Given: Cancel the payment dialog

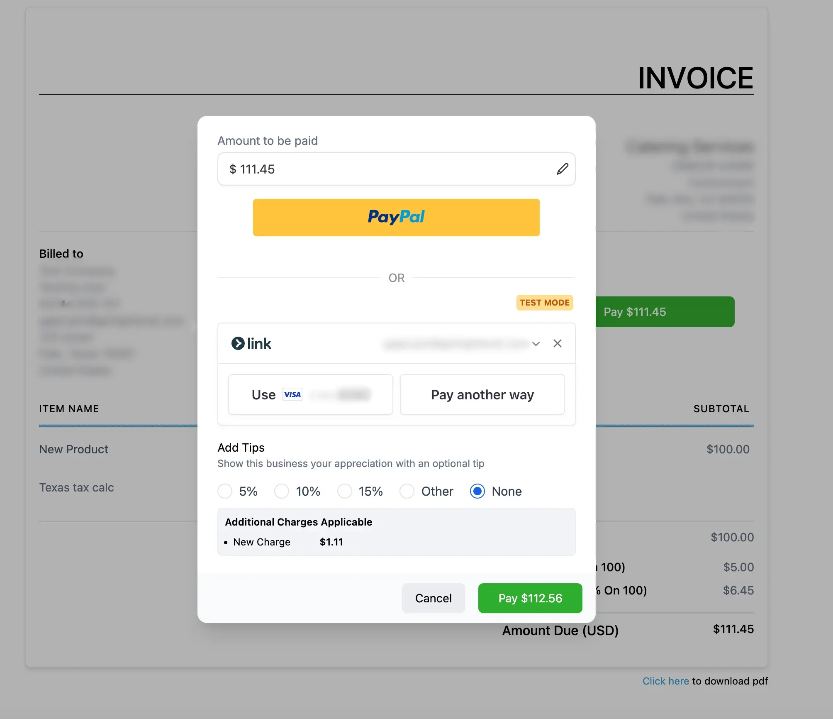Looking at the screenshot, I should coord(434,598).
